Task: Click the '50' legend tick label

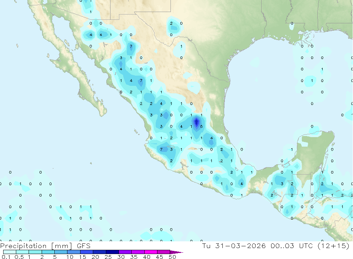Action: [172, 257]
